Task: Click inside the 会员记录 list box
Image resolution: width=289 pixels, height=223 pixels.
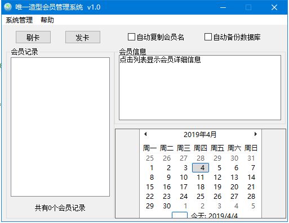Action: (60, 127)
